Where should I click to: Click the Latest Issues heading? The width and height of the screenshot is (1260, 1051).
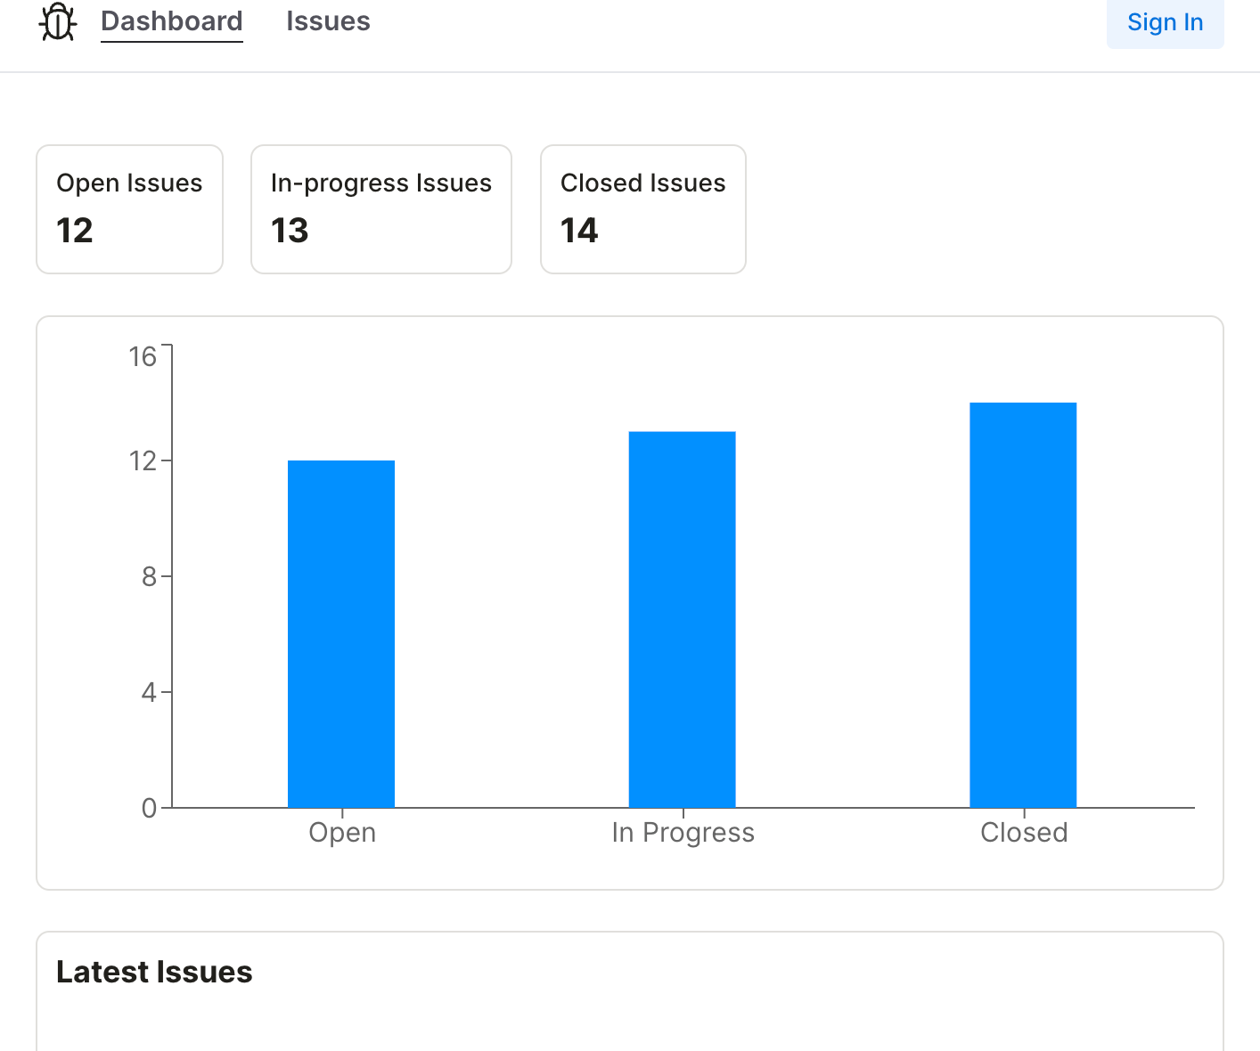(154, 972)
